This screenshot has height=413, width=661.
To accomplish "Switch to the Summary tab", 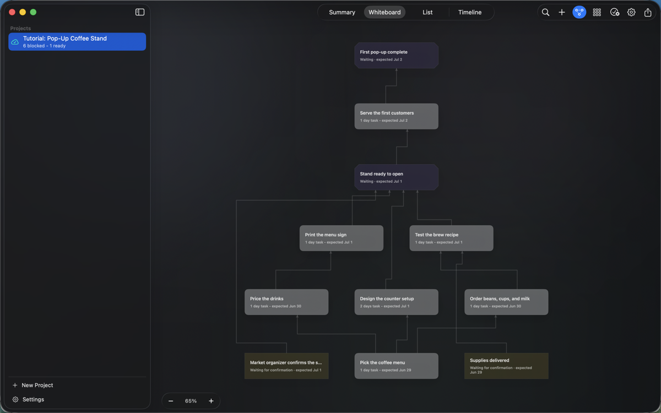I will point(342,12).
